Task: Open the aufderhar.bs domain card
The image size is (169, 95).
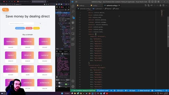Action: point(45,85)
